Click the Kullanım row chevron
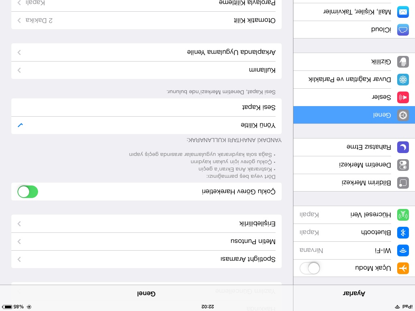This screenshot has width=415, height=311. (19, 70)
